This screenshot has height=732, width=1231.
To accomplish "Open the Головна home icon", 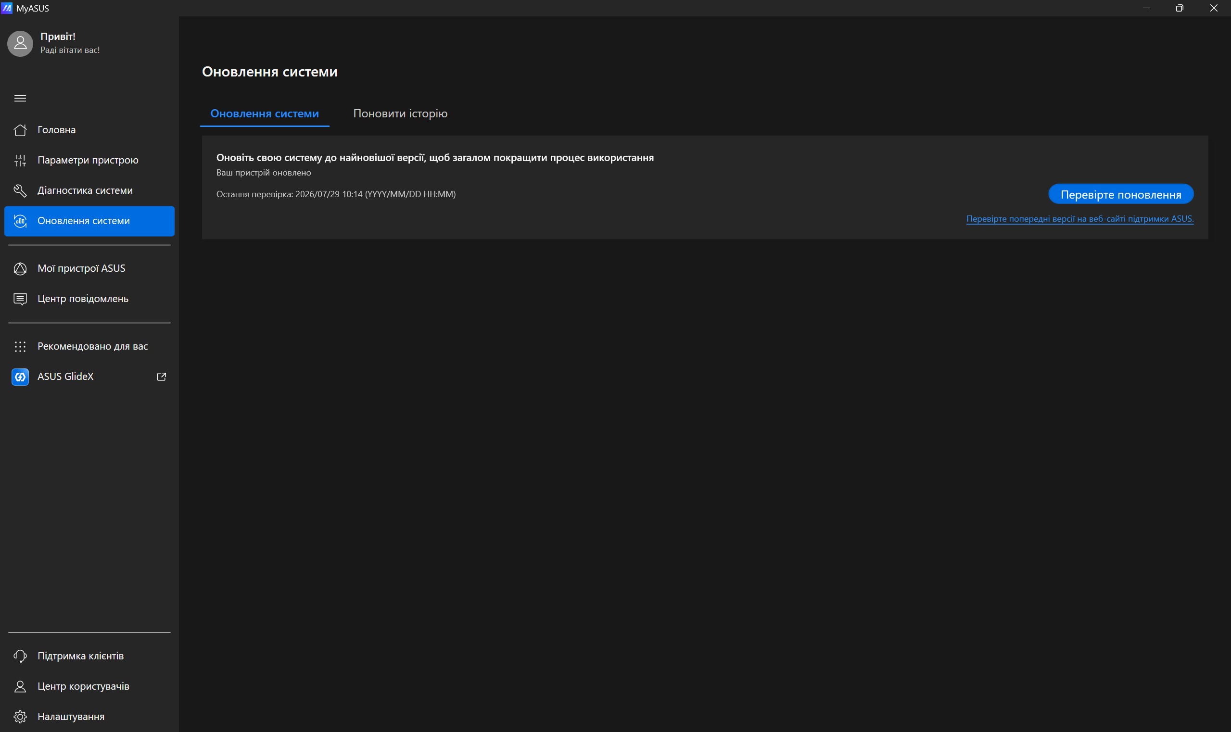I will pos(20,130).
